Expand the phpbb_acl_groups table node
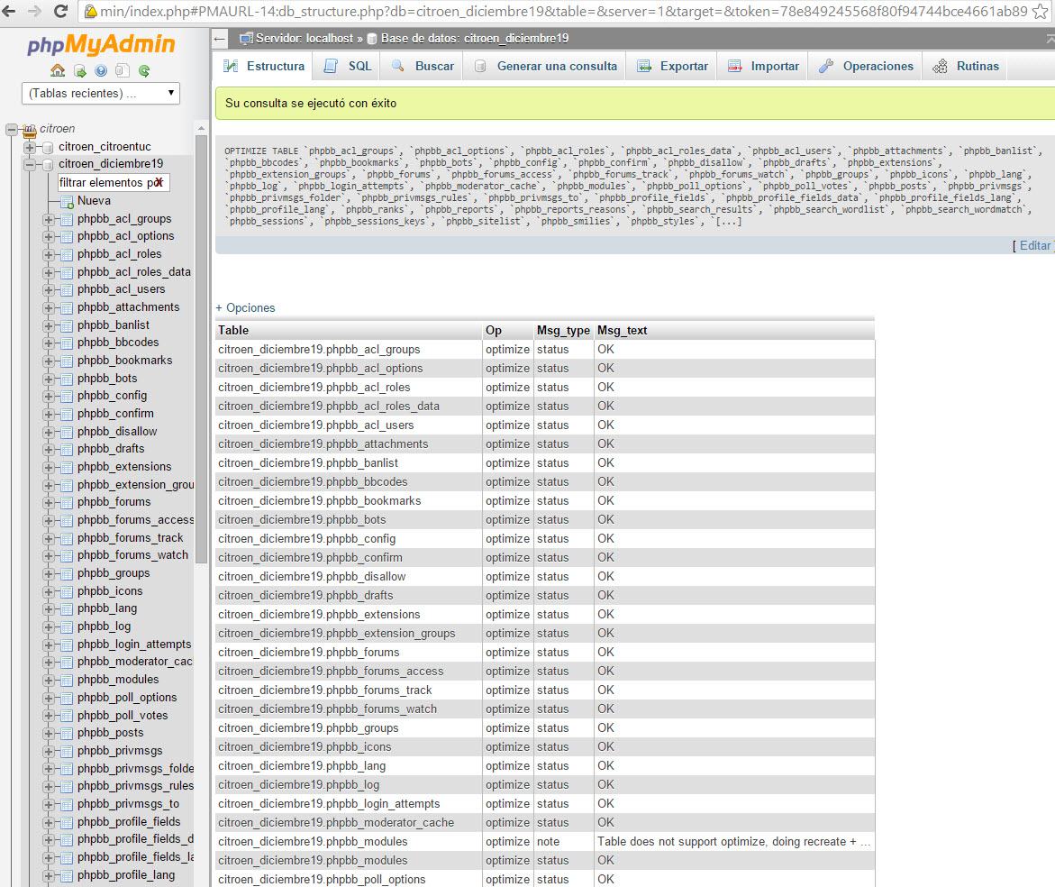The height and width of the screenshot is (887, 1055). point(49,219)
